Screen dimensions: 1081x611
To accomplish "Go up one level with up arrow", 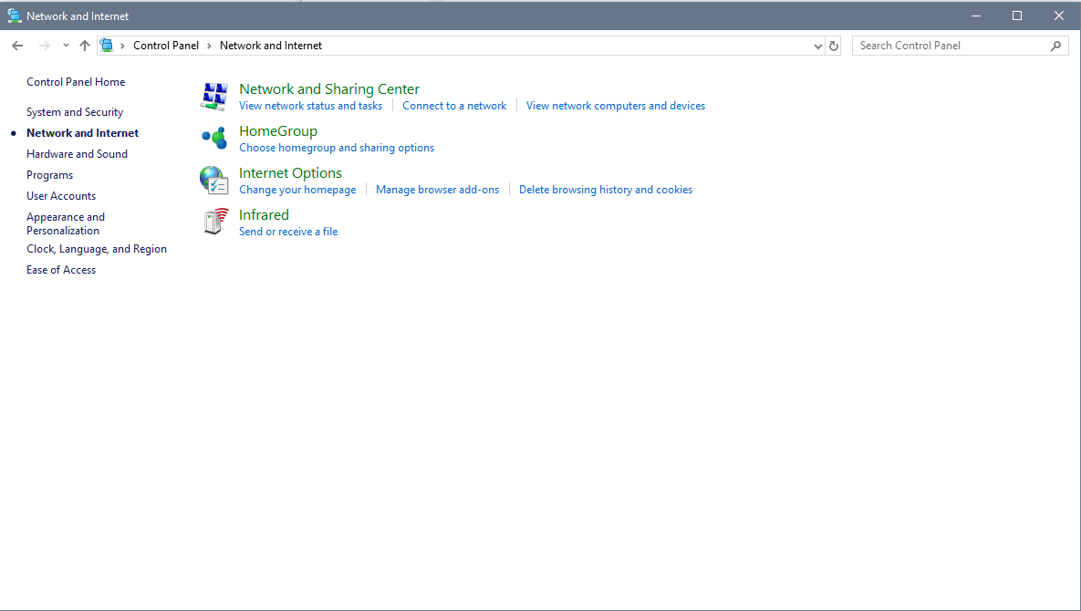I will [85, 46].
